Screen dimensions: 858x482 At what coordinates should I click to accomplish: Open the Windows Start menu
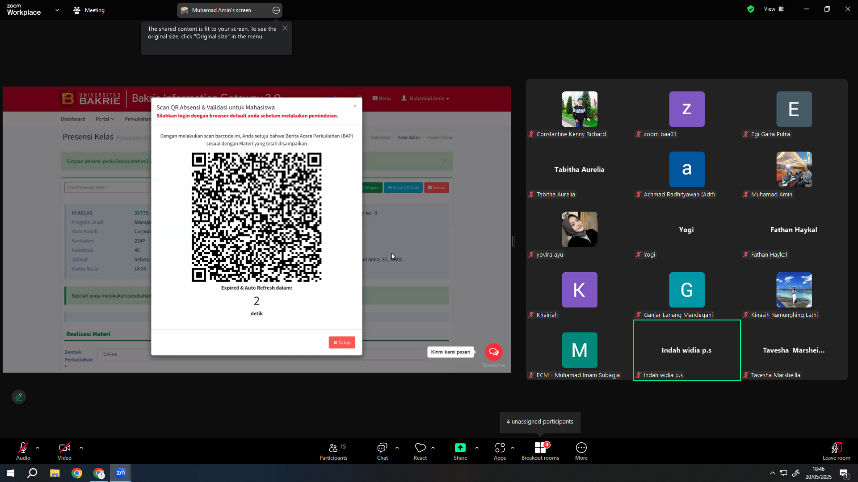point(11,473)
